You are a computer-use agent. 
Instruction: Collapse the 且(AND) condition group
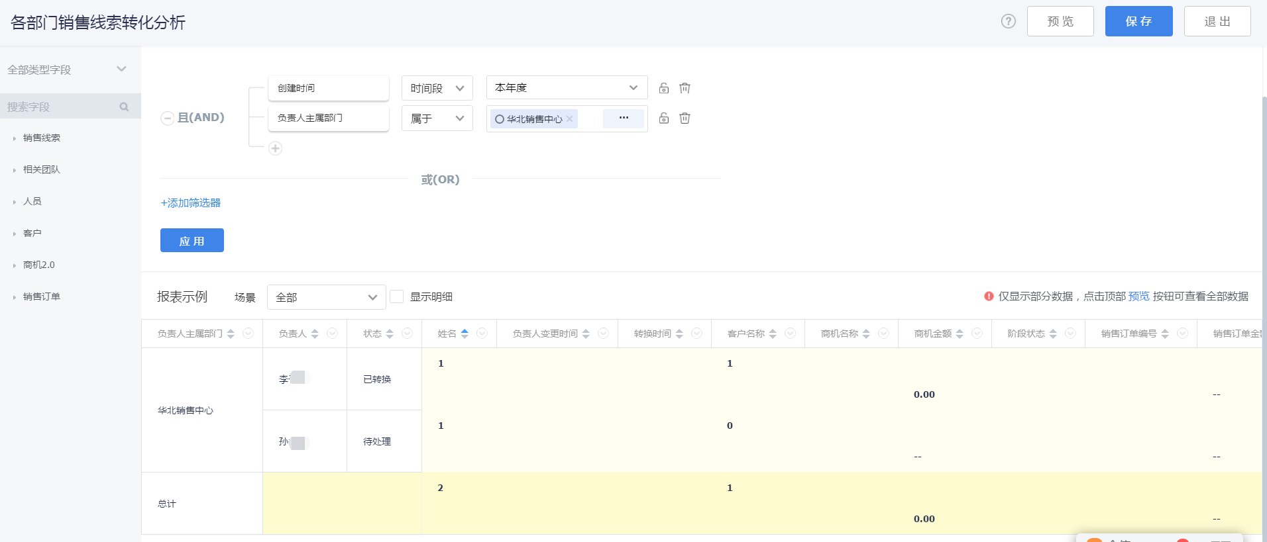[168, 118]
